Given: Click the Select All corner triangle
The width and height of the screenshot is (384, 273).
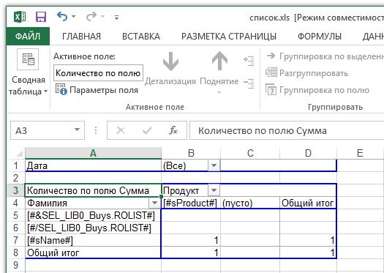Looking at the screenshot, I should [x=20, y=154].
